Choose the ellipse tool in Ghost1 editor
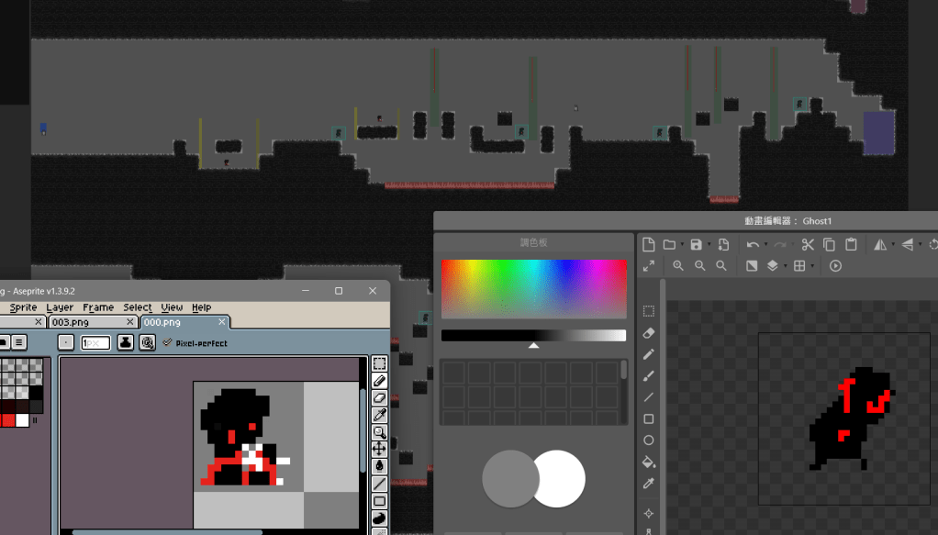This screenshot has height=535, width=938. [649, 440]
